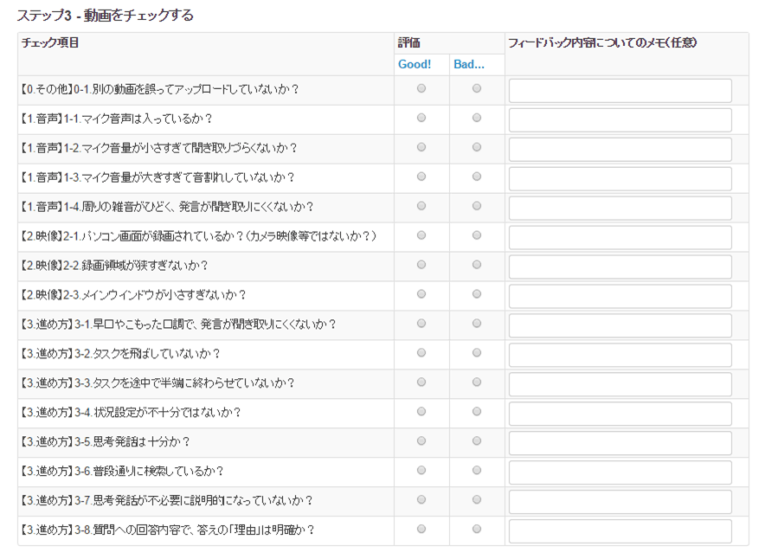Click memo field for 3-8 answer reason
765x559 pixels.
coord(620,530)
